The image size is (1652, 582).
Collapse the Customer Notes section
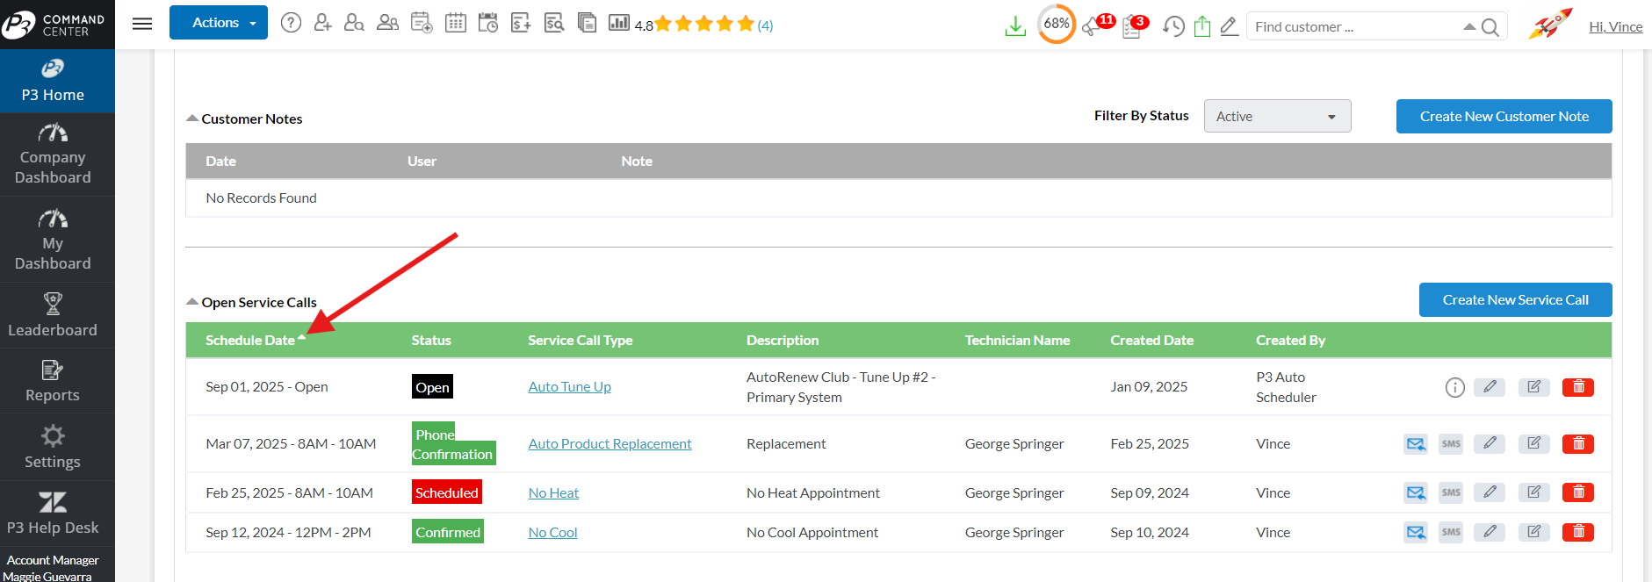pyautogui.click(x=192, y=119)
